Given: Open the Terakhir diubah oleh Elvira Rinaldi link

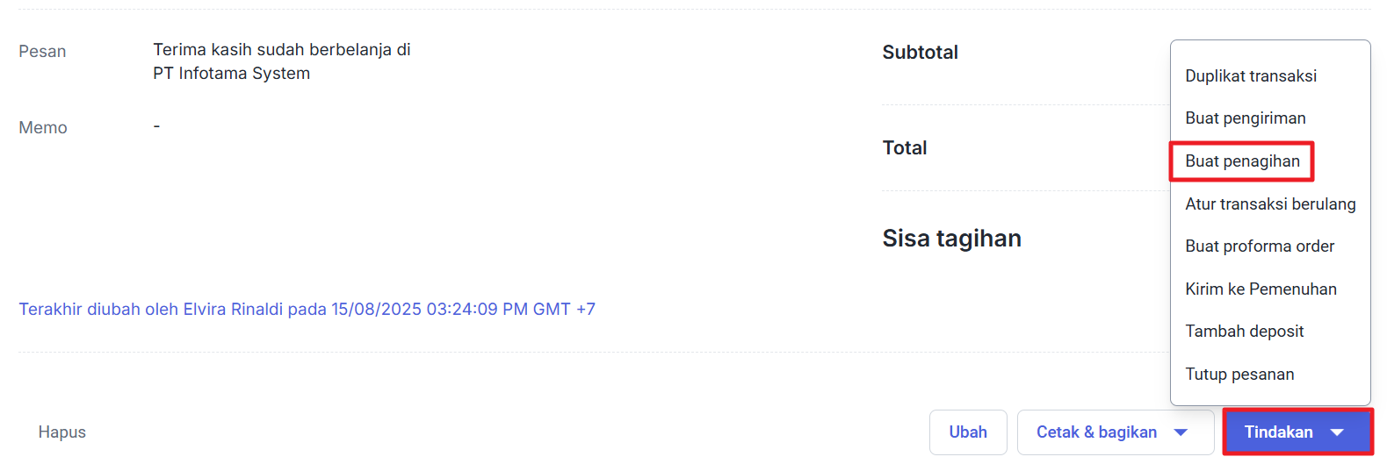Looking at the screenshot, I should coord(307,310).
